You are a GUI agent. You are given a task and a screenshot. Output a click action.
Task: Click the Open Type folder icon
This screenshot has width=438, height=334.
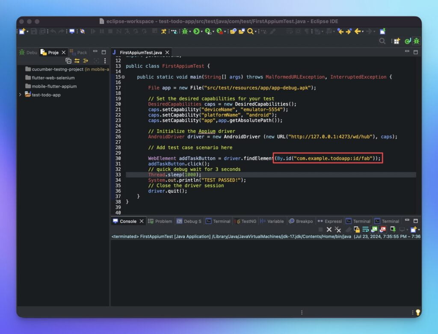(x=233, y=31)
